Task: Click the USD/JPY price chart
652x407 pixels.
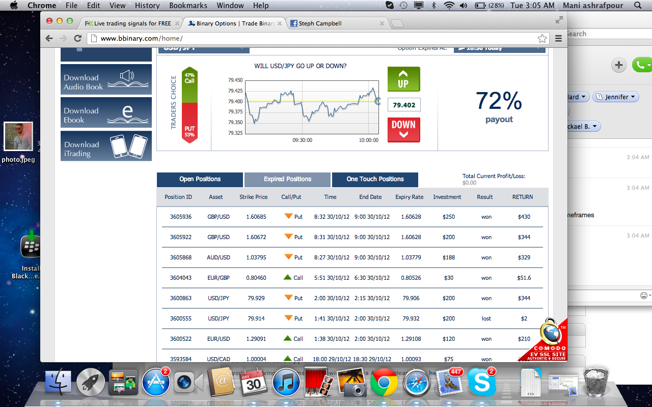Action: [x=311, y=107]
